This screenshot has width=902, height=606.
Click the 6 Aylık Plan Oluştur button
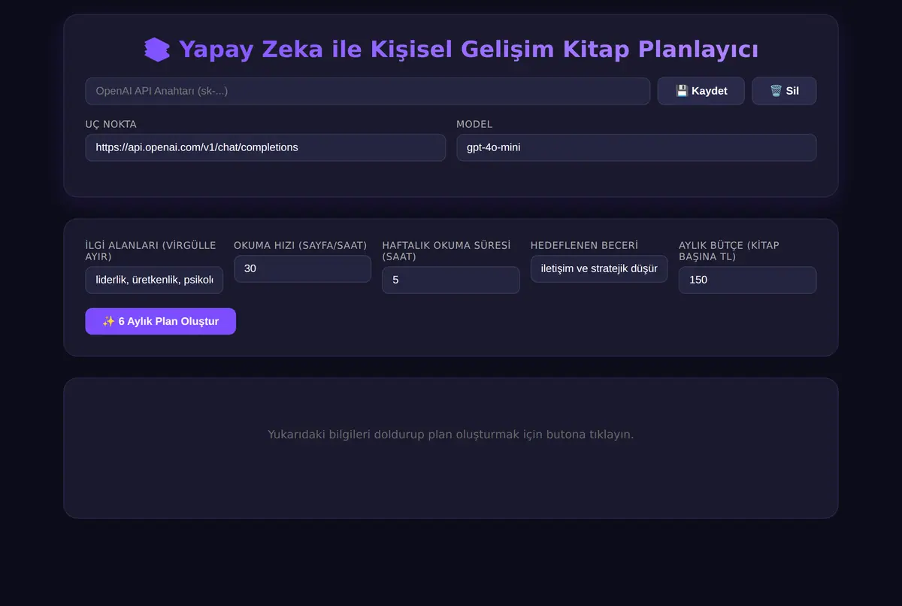tap(161, 321)
